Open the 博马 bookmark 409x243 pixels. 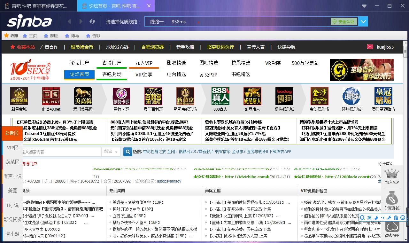coord(72,35)
